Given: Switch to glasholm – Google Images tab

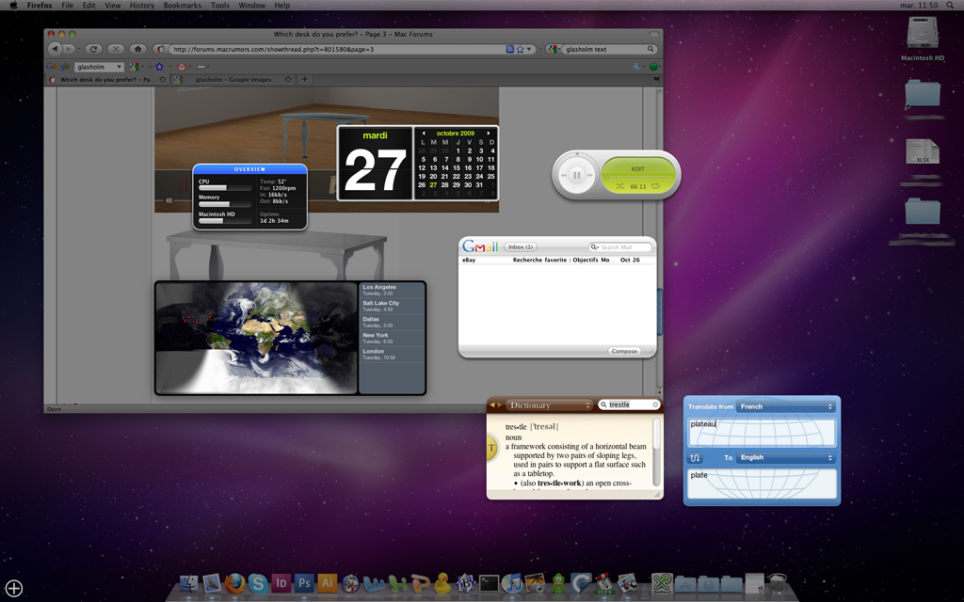Looking at the screenshot, I should click(233, 79).
